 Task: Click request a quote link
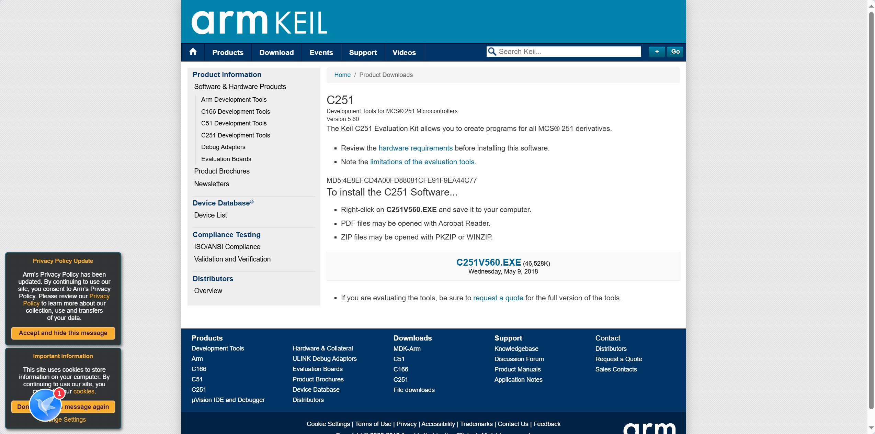pyautogui.click(x=498, y=298)
